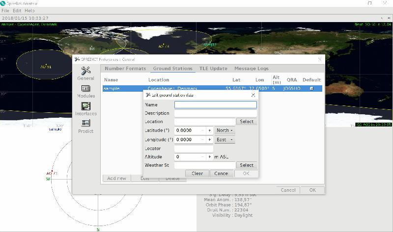The height and width of the screenshot is (232, 393).
Task: Open the Predict preferences section
Action: (x=85, y=127)
